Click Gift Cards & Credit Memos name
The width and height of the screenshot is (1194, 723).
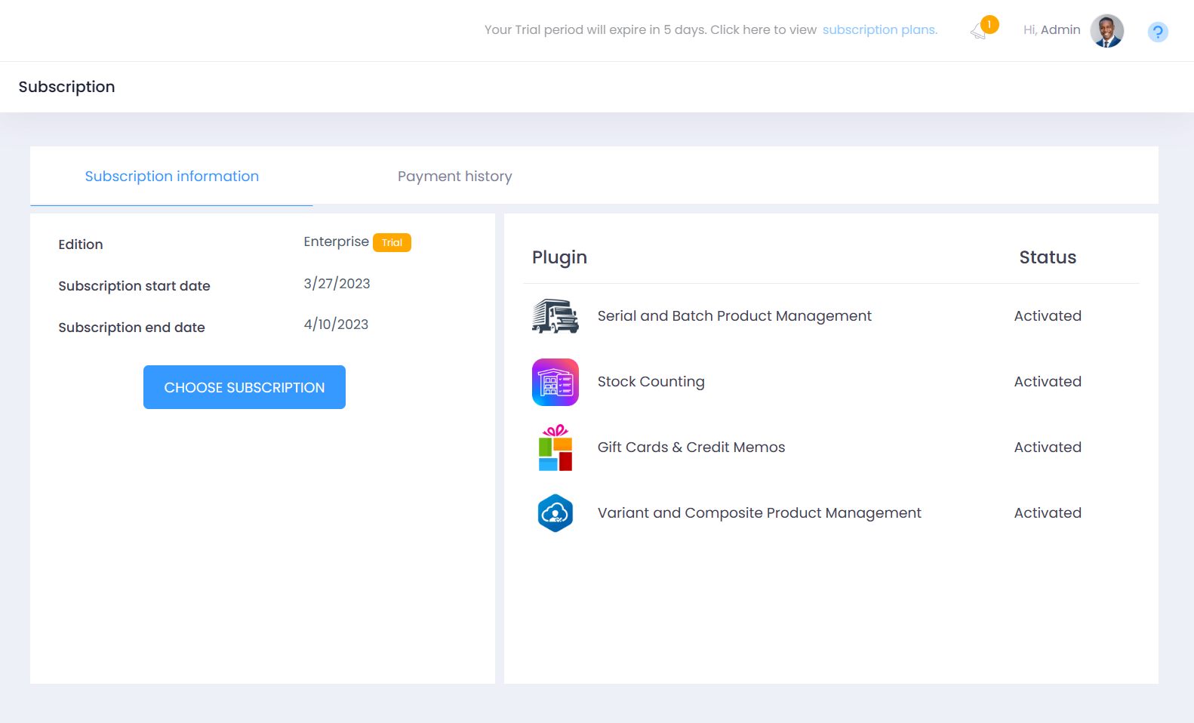(691, 448)
